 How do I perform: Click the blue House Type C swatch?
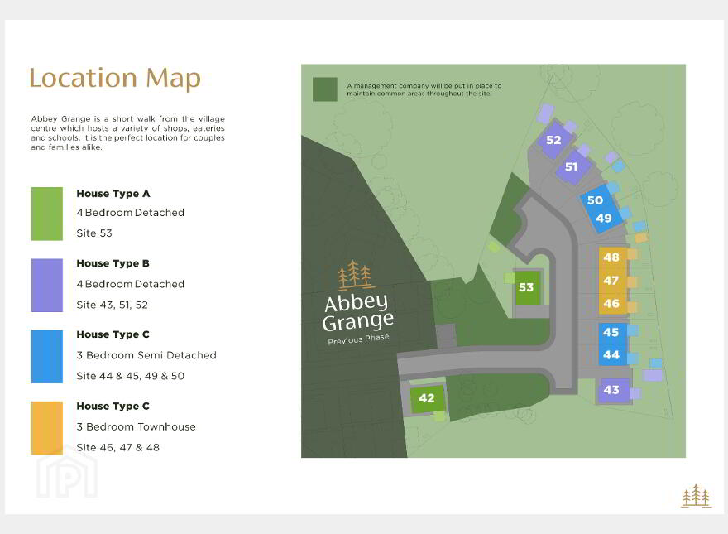pos(47,357)
